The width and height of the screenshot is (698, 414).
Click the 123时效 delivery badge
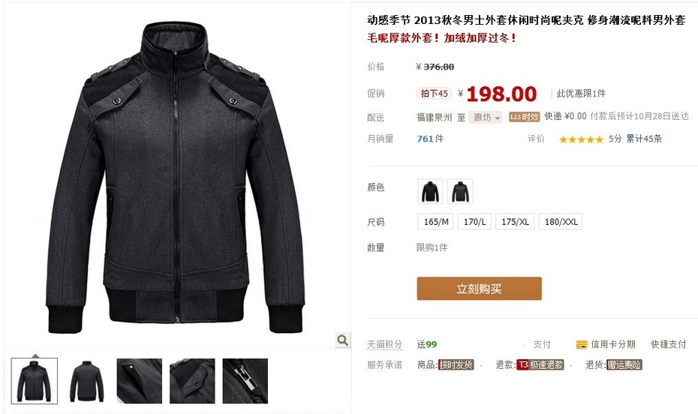[525, 117]
